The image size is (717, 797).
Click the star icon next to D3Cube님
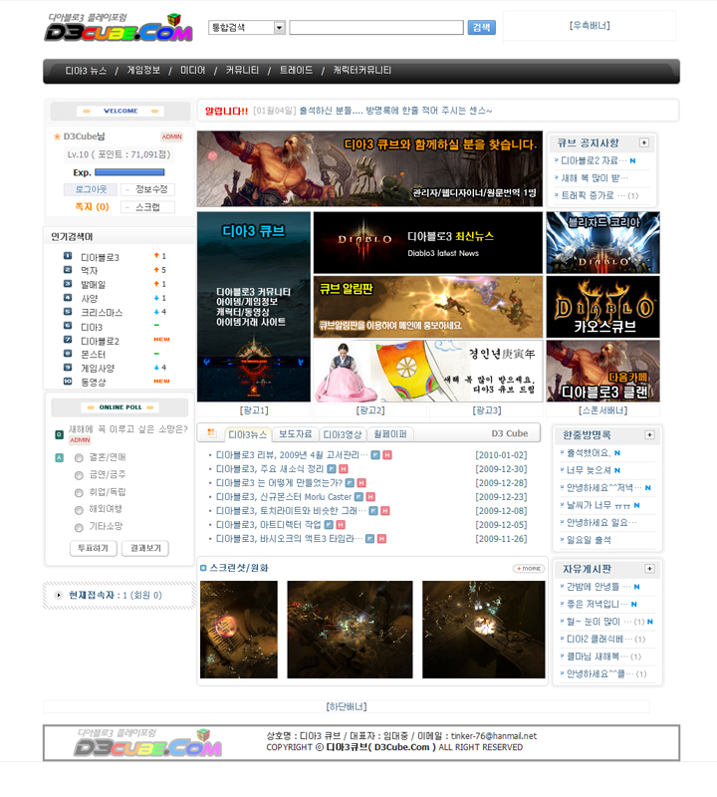tap(57, 136)
